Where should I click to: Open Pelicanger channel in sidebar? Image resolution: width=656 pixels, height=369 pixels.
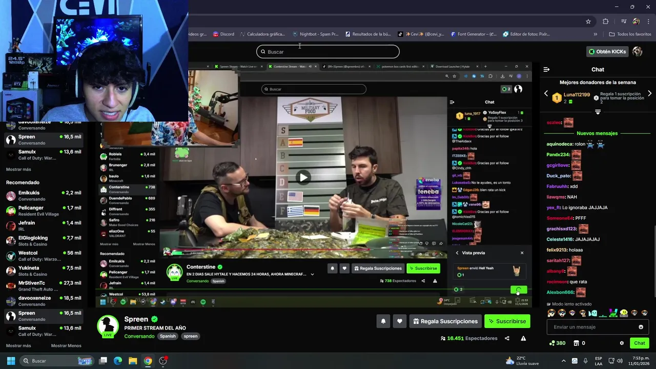tap(44, 211)
